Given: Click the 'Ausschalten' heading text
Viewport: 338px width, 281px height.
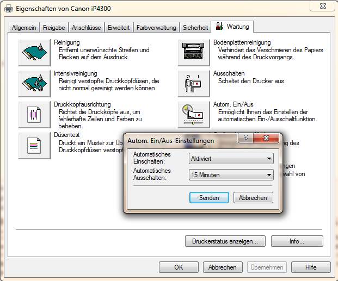Looking at the screenshot, I should [229, 73].
